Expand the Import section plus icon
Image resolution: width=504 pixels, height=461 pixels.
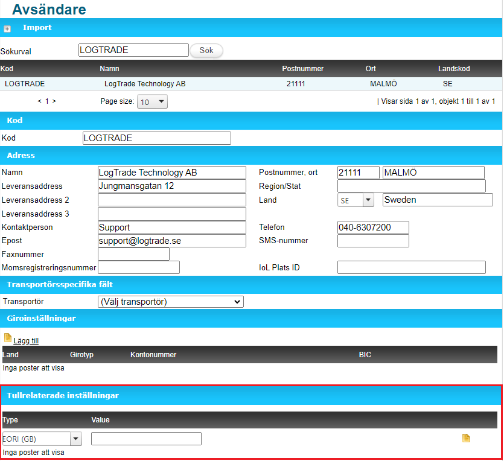pos(7,28)
